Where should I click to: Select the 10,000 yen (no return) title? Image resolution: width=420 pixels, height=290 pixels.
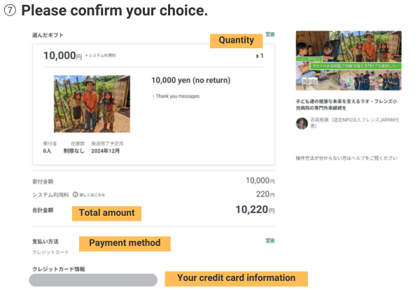190,80
